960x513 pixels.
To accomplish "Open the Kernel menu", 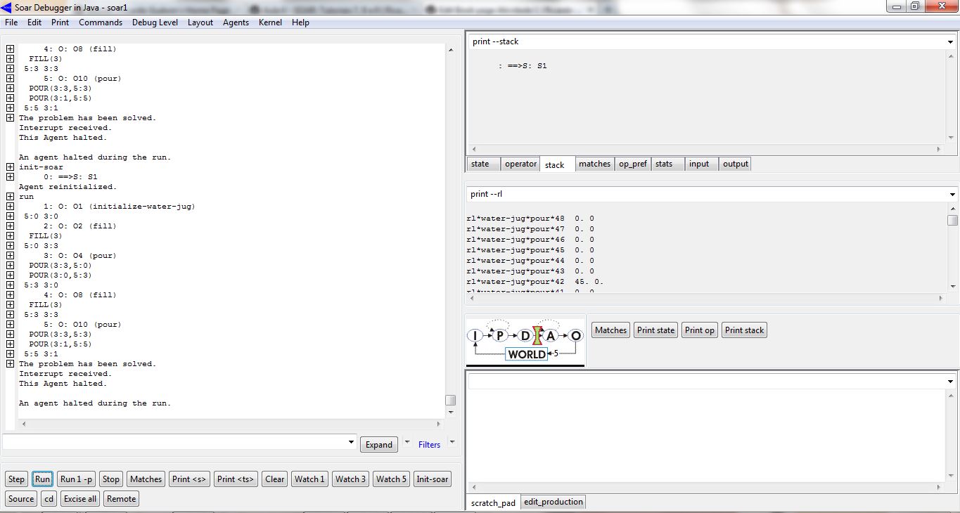I will point(270,22).
